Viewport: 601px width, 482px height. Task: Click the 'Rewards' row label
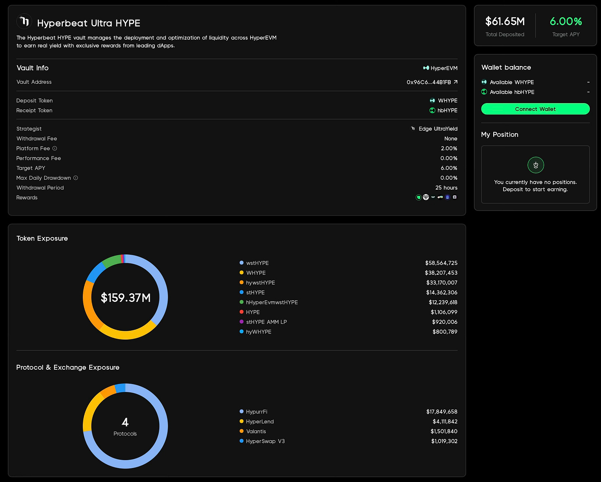coord(27,198)
